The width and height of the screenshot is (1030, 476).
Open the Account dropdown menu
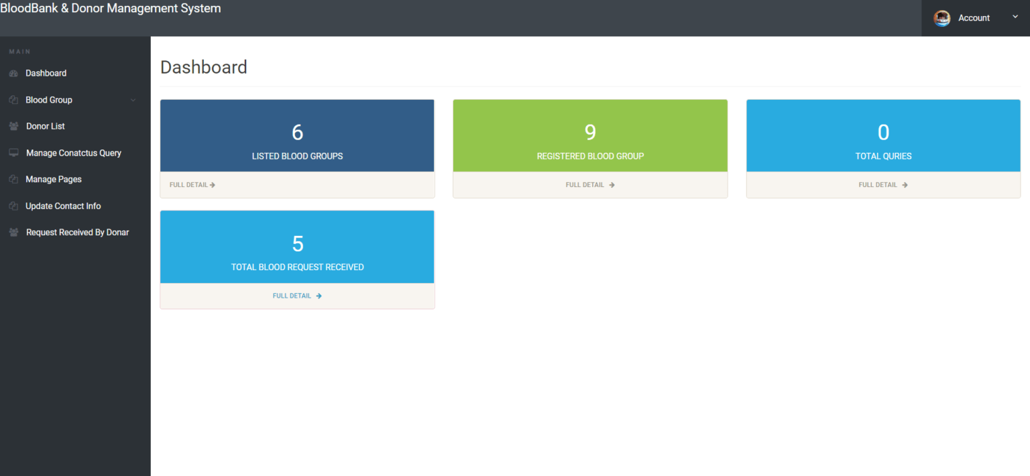974,18
